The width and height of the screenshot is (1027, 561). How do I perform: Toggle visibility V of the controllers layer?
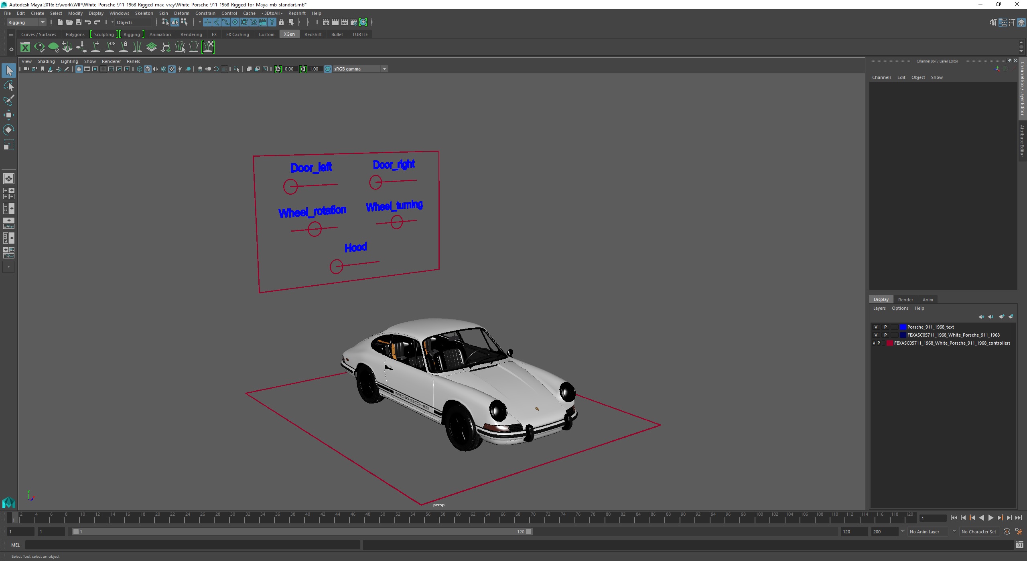pyautogui.click(x=874, y=343)
